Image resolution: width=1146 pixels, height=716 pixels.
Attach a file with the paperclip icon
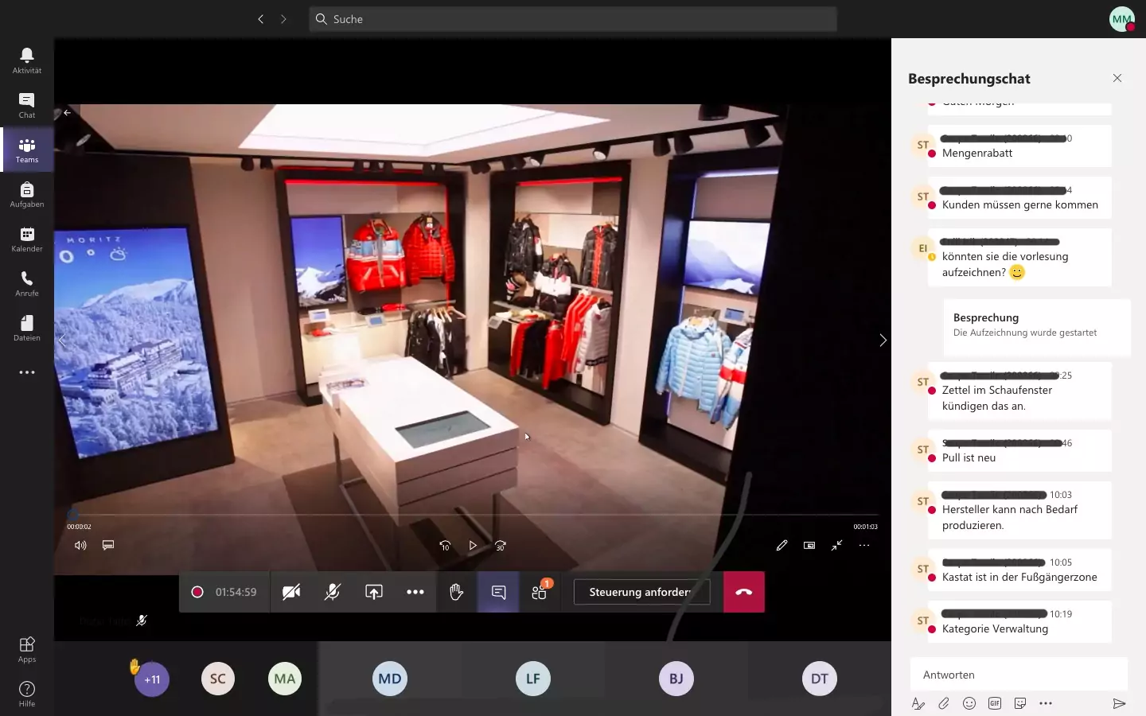tap(944, 703)
